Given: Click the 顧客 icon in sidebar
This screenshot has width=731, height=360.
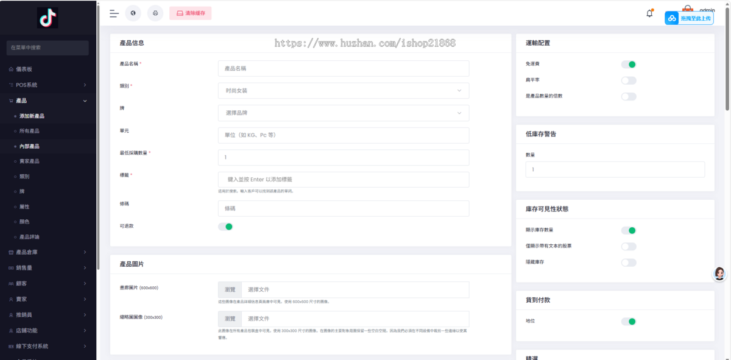Looking at the screenshot, I should pos(11,284).
